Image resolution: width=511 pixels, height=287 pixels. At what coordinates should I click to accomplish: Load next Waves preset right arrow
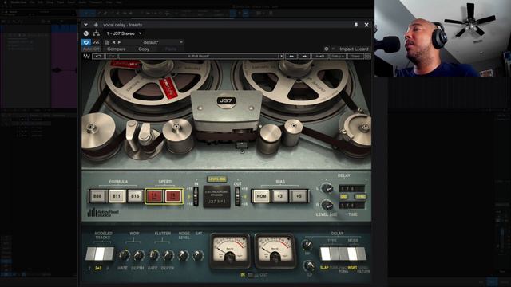(304, 57)
